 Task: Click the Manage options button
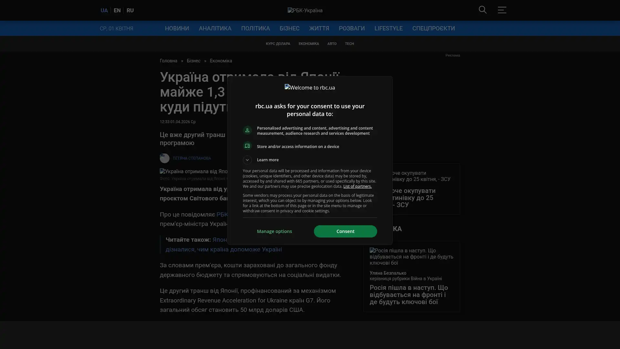pos(274,231)
